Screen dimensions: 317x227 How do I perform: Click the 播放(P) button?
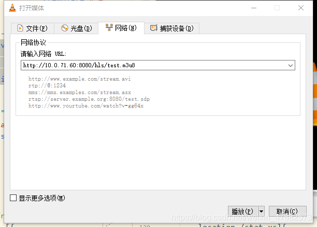pos(242,211)
